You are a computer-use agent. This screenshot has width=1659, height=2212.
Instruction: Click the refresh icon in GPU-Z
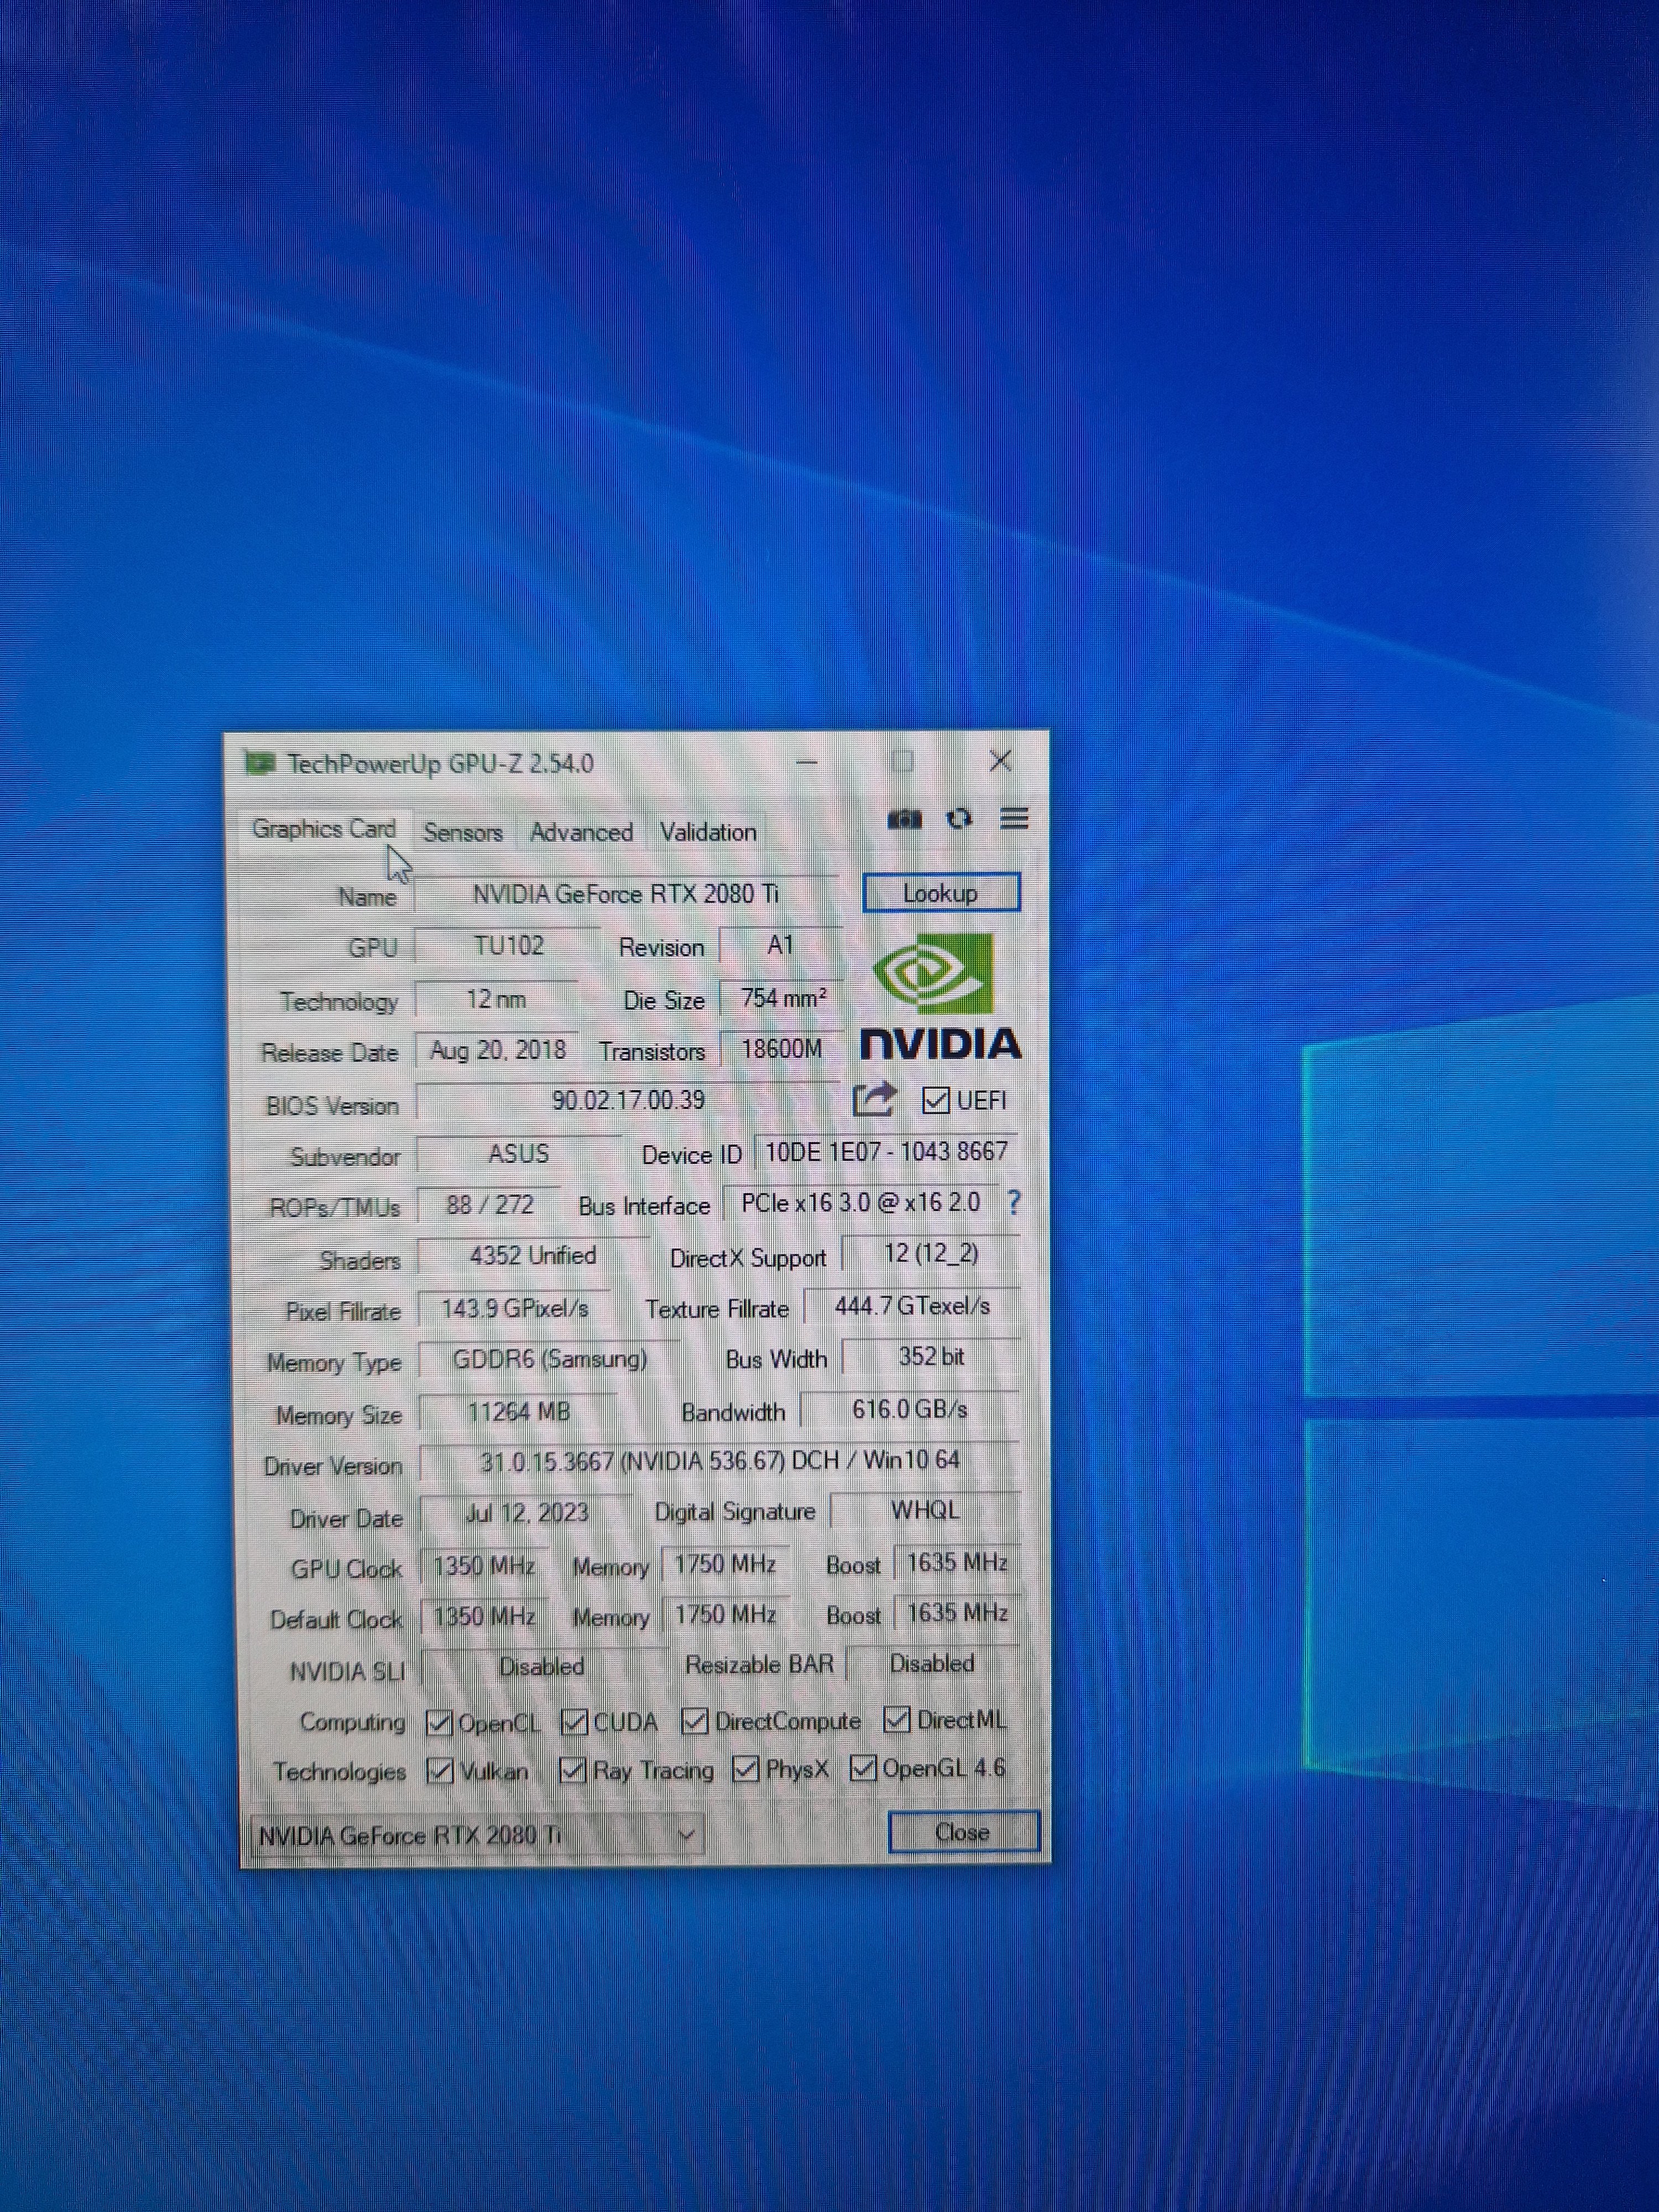click(959, 819)
